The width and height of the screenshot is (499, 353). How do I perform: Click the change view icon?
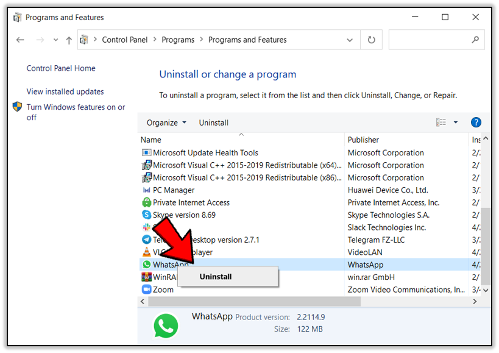coord(441,122)
